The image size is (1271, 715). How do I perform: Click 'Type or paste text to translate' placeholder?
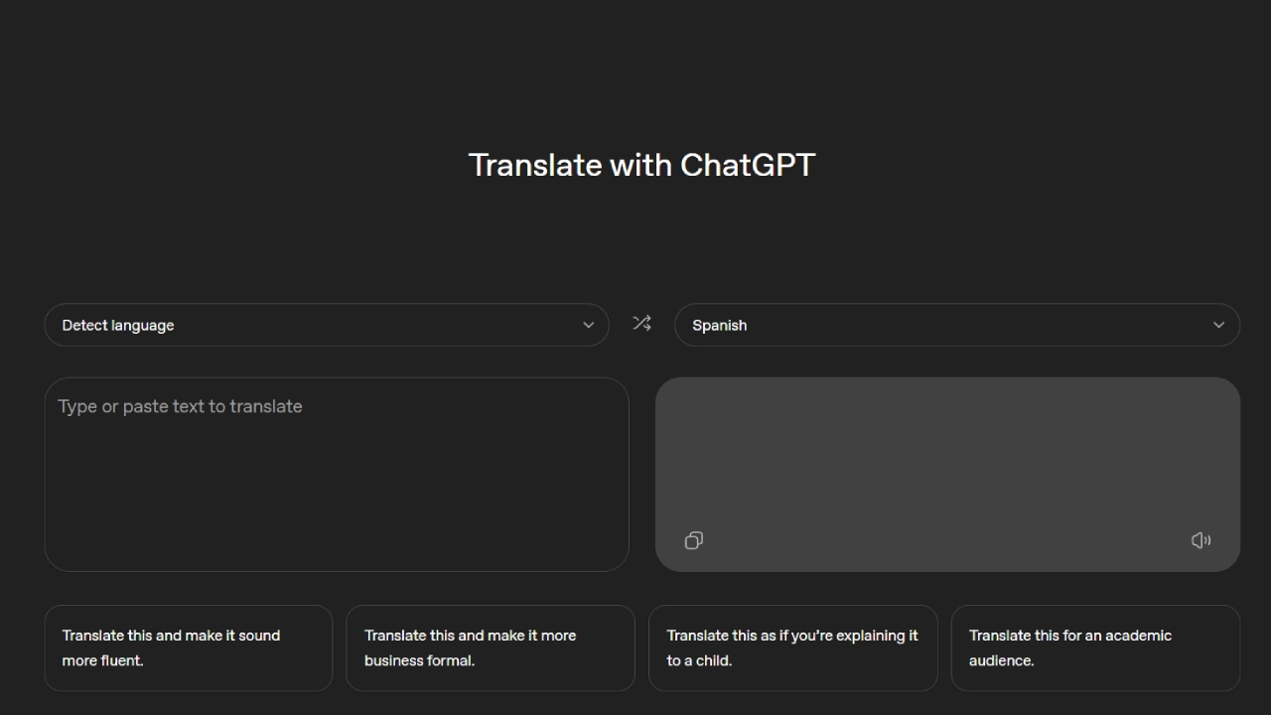tap(180, 406)
